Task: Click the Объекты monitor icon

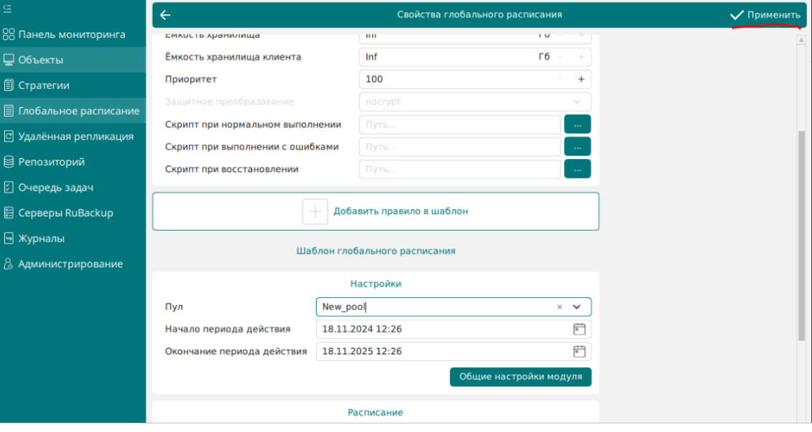Action: click(9, 60)
